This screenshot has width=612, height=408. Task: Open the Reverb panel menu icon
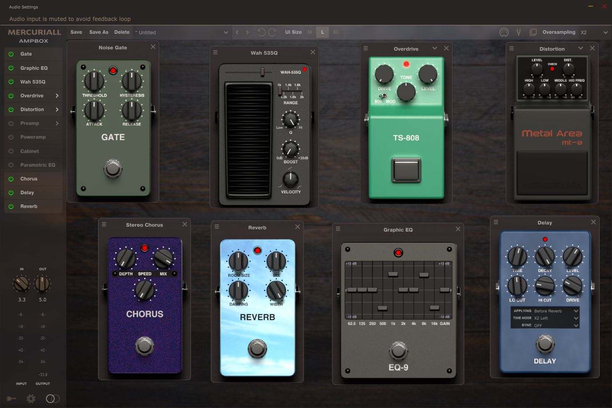[217, 227]
